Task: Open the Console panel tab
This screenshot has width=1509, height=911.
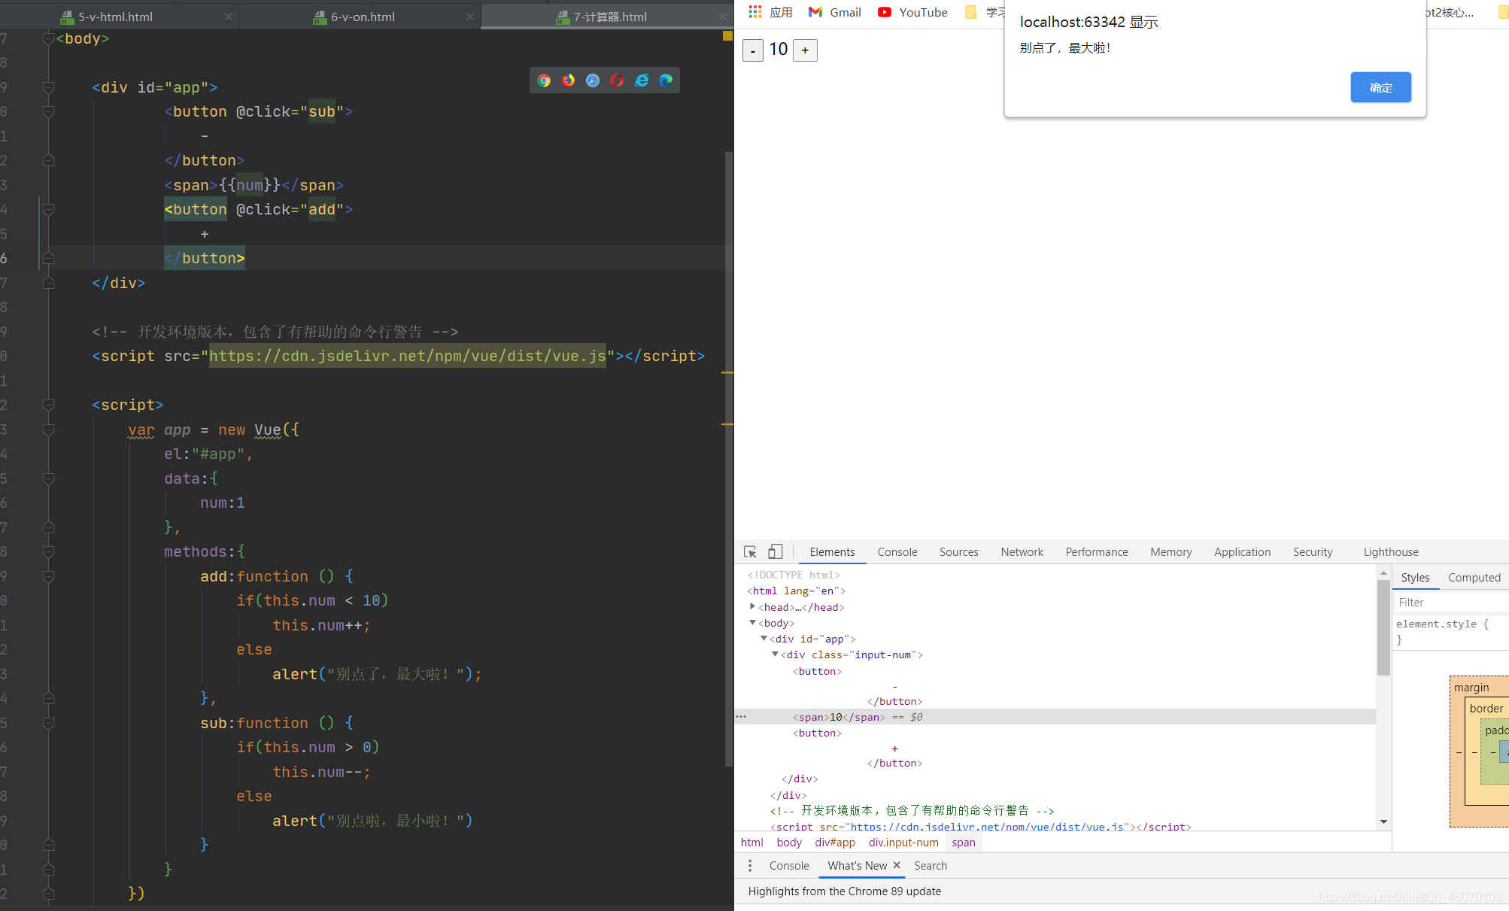Action: coord(897,551)
